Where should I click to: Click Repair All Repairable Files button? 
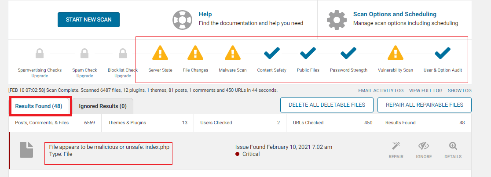point(424,105)
